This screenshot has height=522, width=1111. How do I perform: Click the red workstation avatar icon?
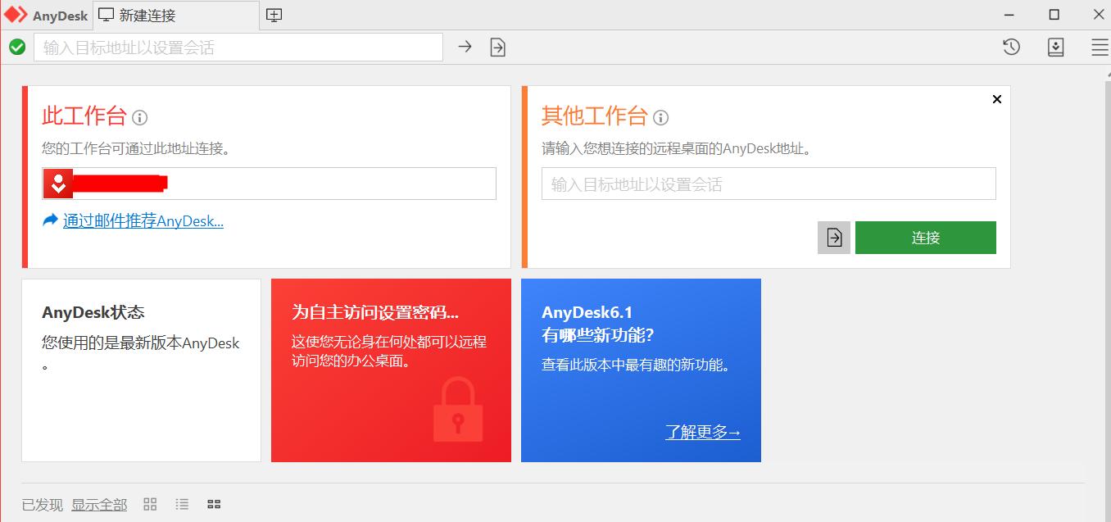(x=58, y=184)
